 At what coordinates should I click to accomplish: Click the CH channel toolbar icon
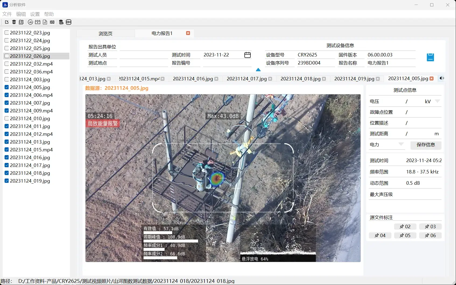click(x=69, y=22)
